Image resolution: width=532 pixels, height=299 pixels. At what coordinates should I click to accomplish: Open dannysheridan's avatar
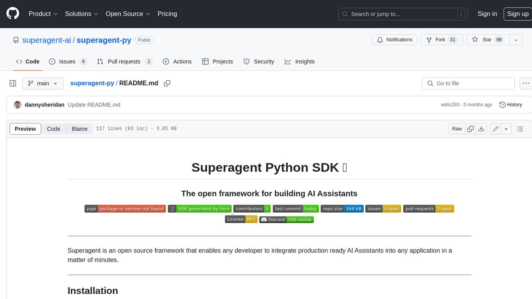(17, 104)
